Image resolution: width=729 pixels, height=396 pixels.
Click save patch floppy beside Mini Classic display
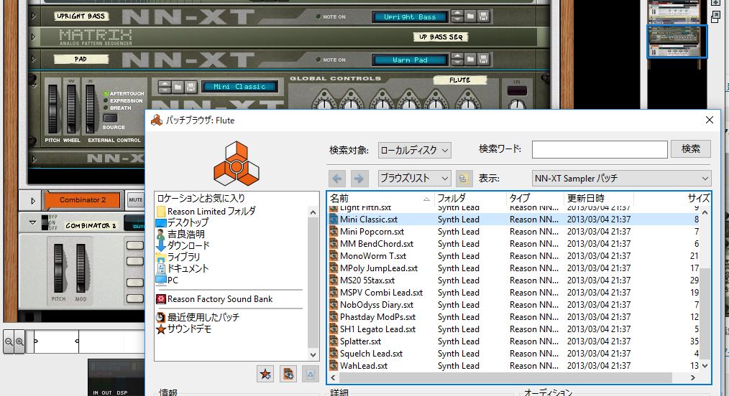pos(190,87)
